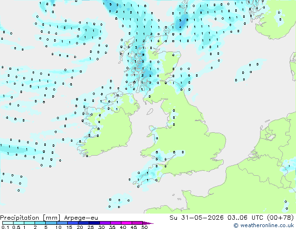Select the 25–30 mm dark navy legend box
This screenshot has width=296, height=229.
pos(94,223)
